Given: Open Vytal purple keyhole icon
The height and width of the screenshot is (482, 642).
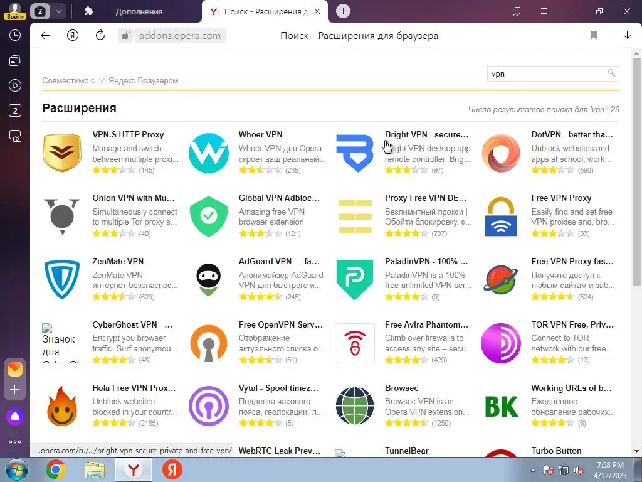Looking at the screenshot, I should click(208, 406).
